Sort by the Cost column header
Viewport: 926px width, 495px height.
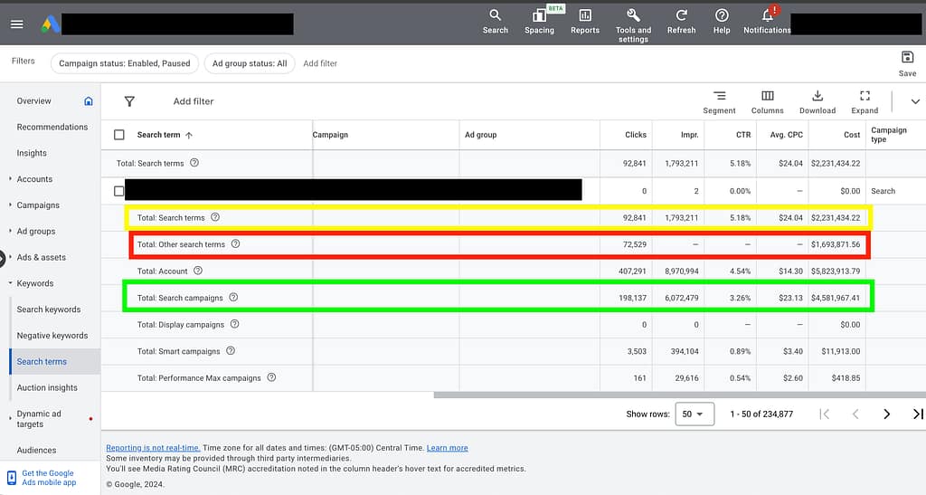click(852, 135)
